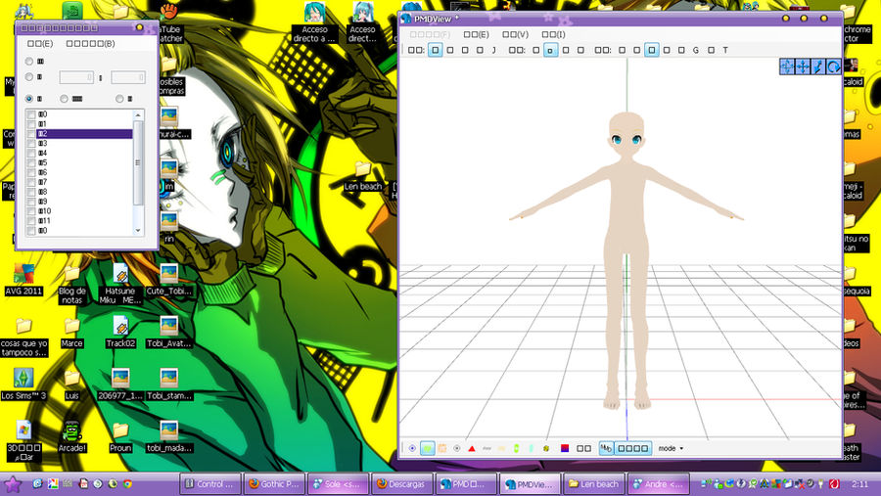Open the star Start button on taskbar
The height and width of the screenshot is (496, 881).
(13, 484)
